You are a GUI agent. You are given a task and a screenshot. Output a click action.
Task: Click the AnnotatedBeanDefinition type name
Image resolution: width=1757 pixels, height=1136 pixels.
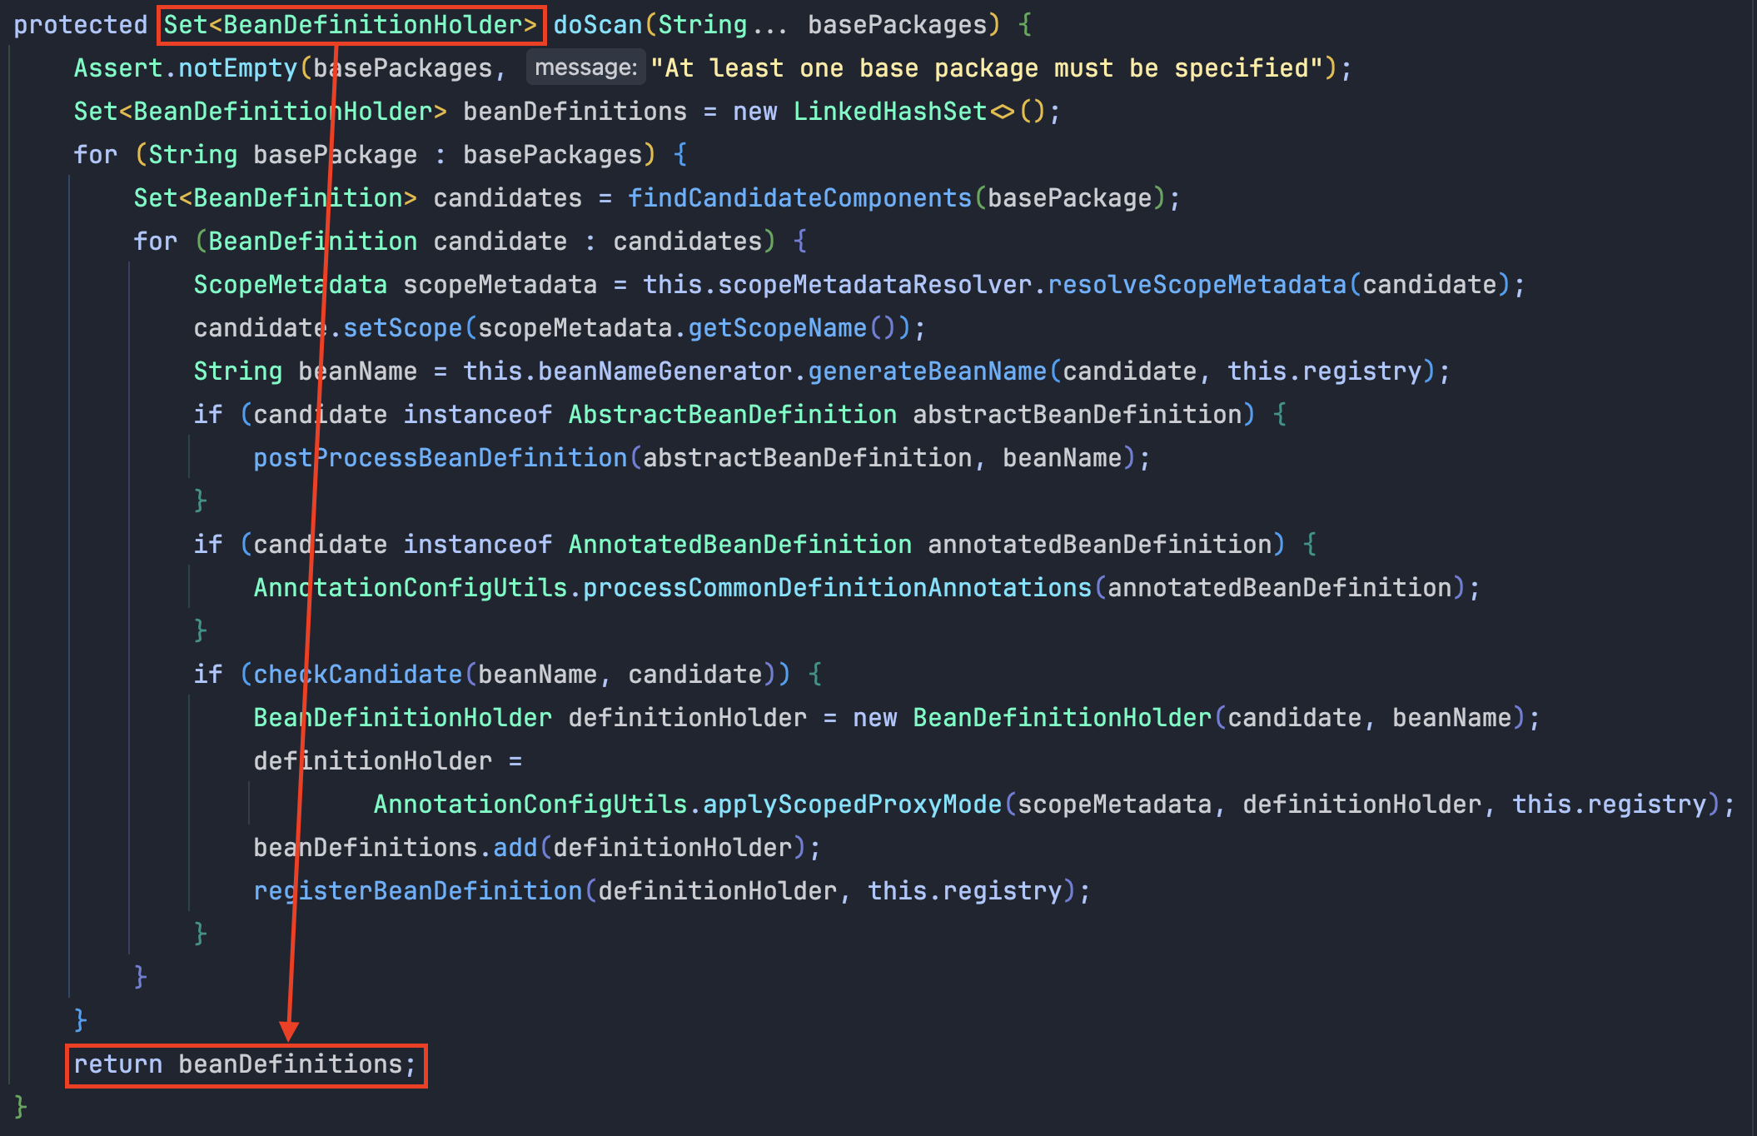point(739,545)
